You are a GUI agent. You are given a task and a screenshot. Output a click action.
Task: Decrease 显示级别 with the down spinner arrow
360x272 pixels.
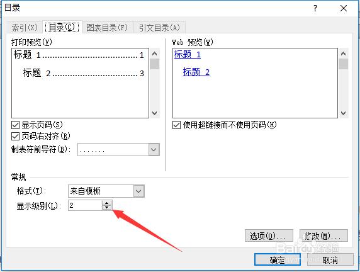coord(106,207)
